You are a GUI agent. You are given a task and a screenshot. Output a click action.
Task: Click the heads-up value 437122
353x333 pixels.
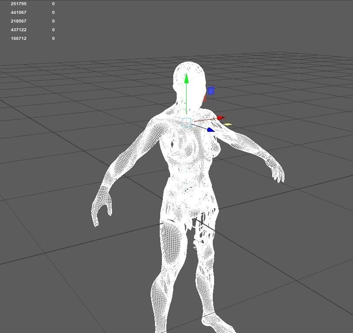click(x=19, y=29)
